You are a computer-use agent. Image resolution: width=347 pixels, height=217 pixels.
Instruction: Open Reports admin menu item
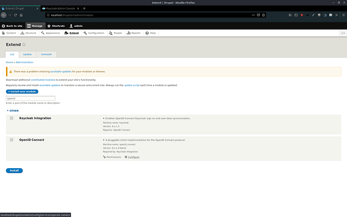134,33
